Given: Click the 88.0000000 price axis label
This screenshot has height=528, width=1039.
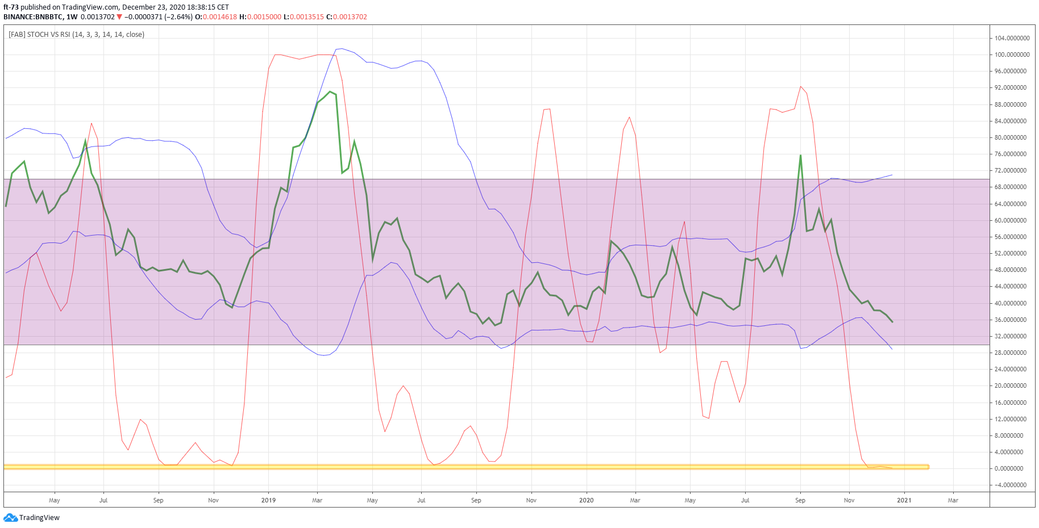Looking at the screenshot, I should (1012, 104).
